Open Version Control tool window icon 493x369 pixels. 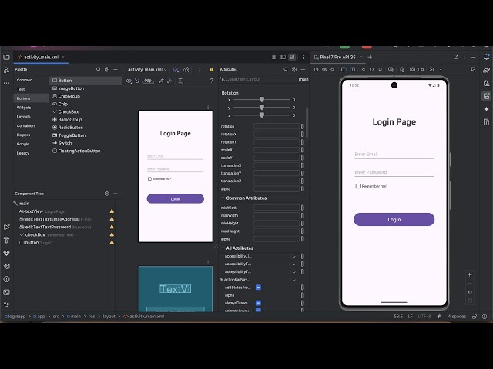point(6,305)
